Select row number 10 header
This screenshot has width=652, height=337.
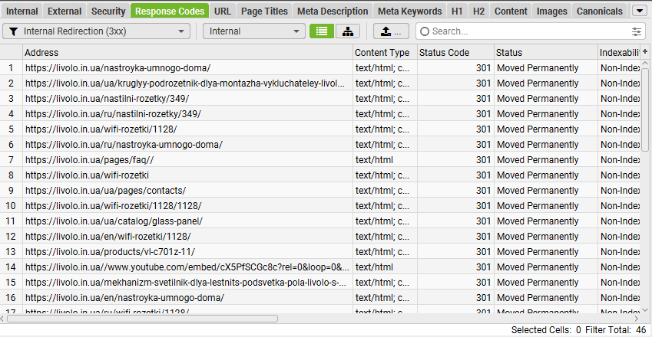(11, 206)
